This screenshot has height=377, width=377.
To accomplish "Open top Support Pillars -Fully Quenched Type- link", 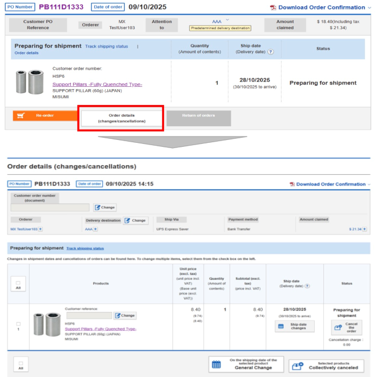I will pyautogui.click(x=97, y=84).
